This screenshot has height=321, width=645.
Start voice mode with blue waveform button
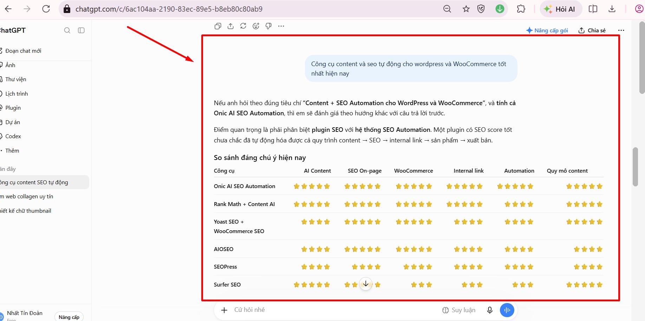point(507,310)
